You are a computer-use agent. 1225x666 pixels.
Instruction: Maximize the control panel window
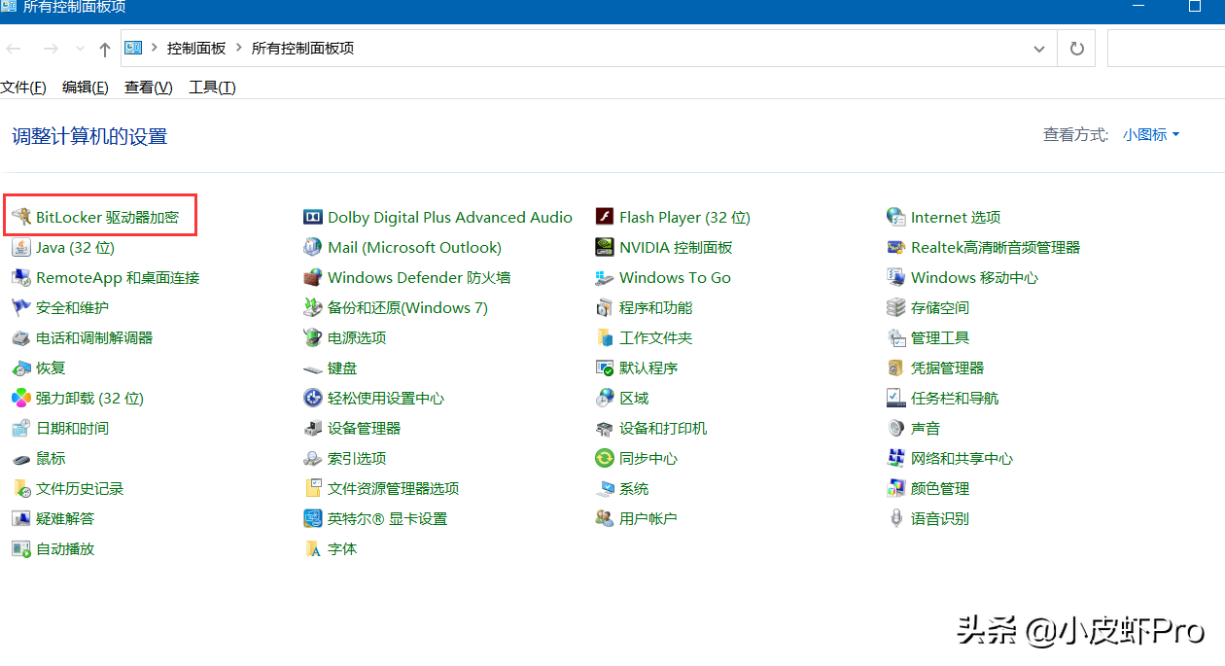tap(1195, 7)
